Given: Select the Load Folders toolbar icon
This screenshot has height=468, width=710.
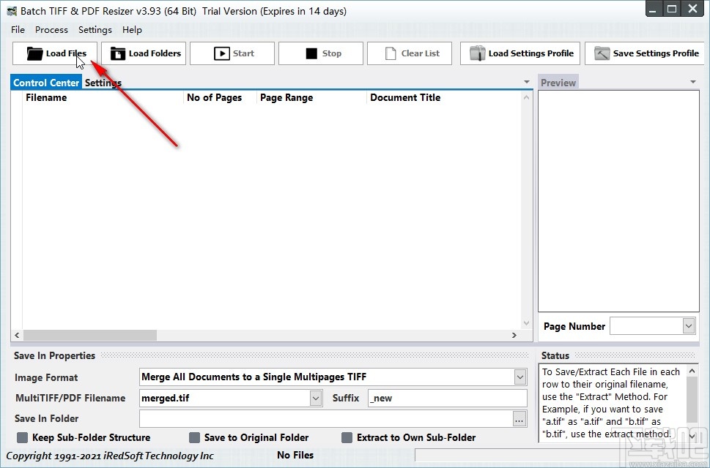Looking at the screenshot, I should pos(117,53).
